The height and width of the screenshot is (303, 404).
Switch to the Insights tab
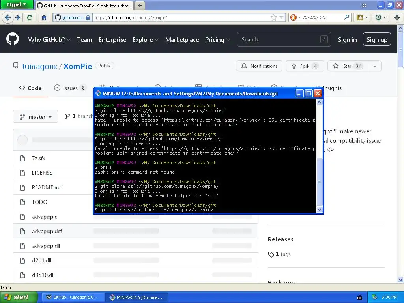[332, 88]
